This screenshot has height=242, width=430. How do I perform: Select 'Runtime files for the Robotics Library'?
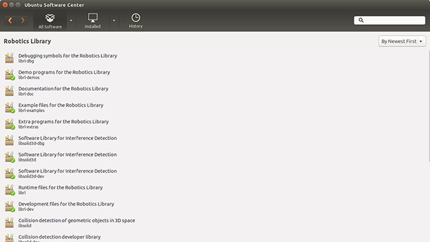point(60,188)
